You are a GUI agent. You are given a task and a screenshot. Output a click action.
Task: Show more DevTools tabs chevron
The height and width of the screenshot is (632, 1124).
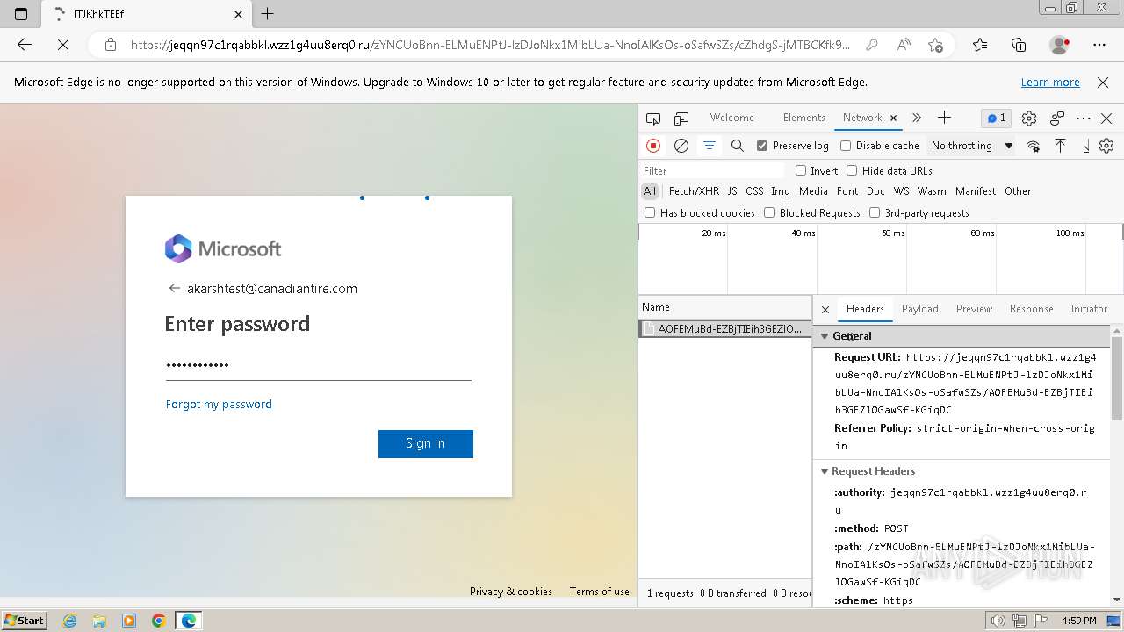[917, 118]
